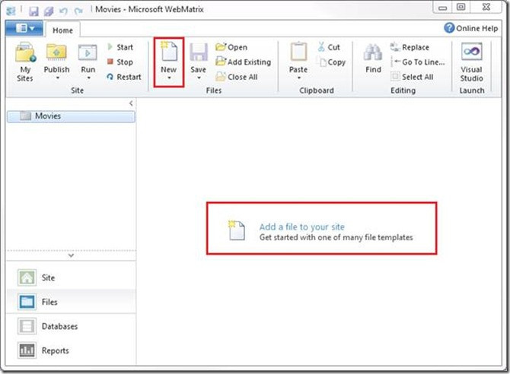The width and height of the screenshot is (510, 374).
Task: Choose Select All in Editing group
Action: tap(412, 77)
